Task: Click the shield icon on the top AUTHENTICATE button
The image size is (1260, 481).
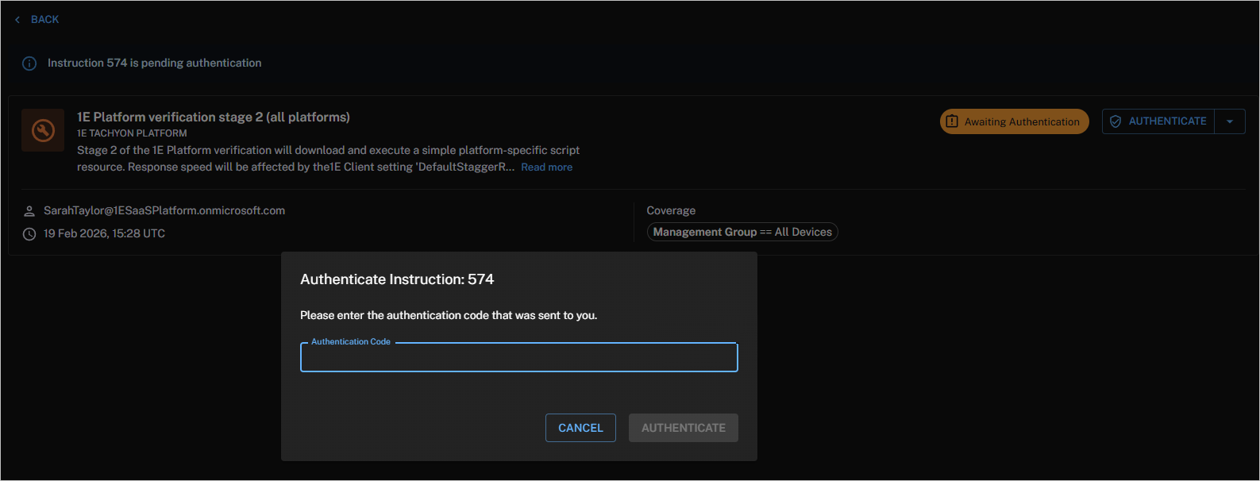Action: (1116, 121)
